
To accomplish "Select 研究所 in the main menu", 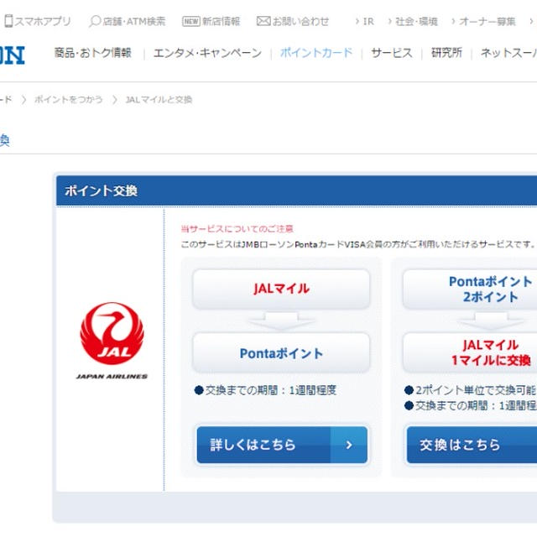I will pyautogui.click(x=446, y=53).
